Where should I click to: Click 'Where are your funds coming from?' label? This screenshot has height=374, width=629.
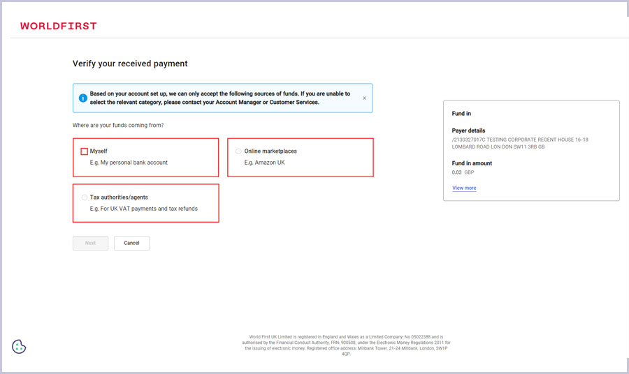(x=123, y=126)
